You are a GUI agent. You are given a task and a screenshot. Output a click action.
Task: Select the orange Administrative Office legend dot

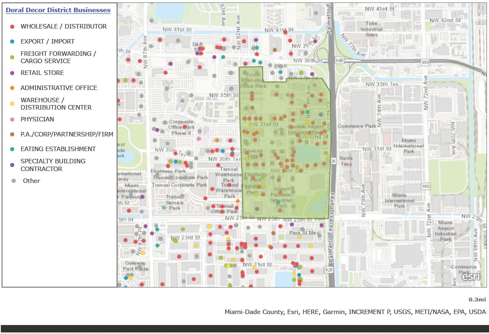coord(12,88)
